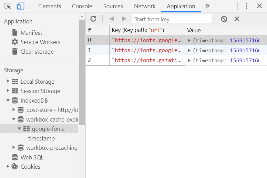Screen dimensions: 267x178
Task: Switch to the Elements tab
Action: (x=50, y=6)
